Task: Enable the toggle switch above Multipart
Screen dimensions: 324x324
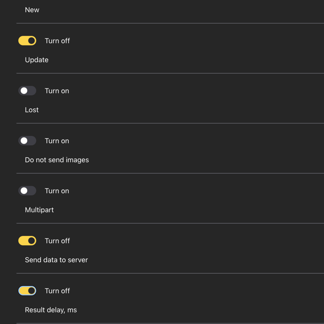Action: (27, 191)
